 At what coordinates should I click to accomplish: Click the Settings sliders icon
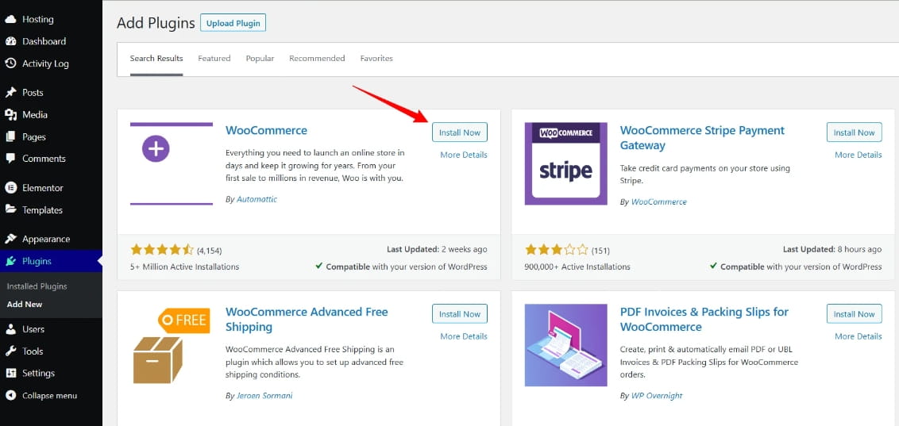click(x=10, y=374)
